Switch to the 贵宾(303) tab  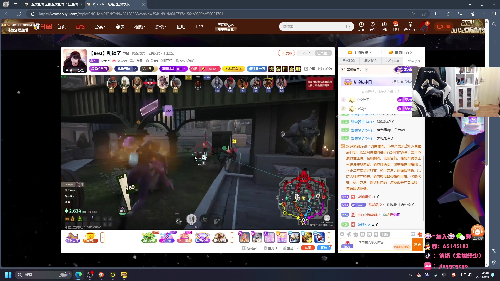click(x=392, y=61)
